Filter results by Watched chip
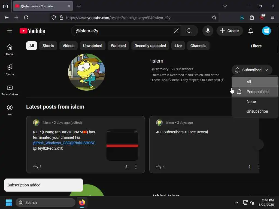Viewport: 279px width, 209px height. [x=118, y=46]
